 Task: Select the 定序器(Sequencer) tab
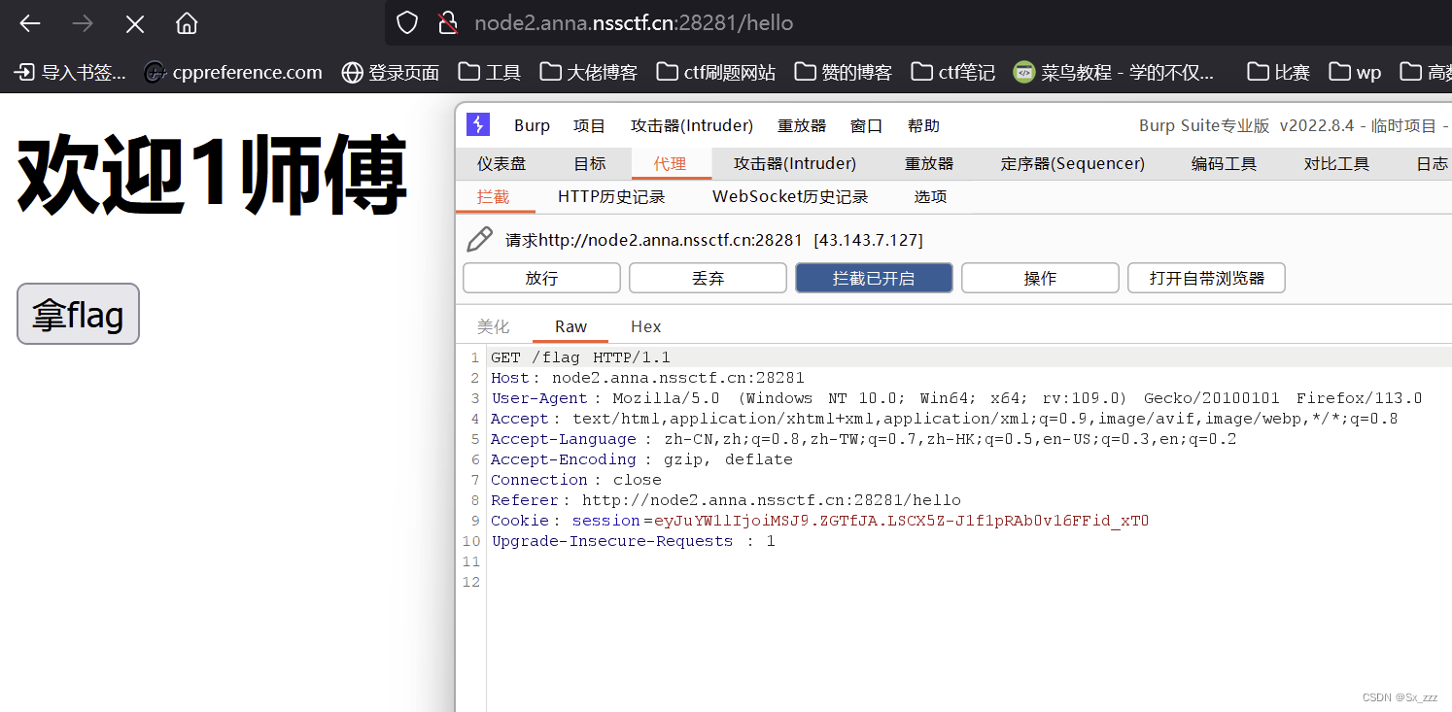[1072, 163]
